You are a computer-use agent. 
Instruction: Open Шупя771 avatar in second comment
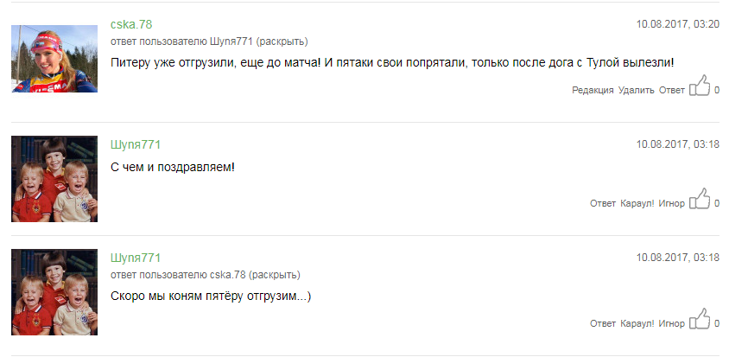coord(54,179)
